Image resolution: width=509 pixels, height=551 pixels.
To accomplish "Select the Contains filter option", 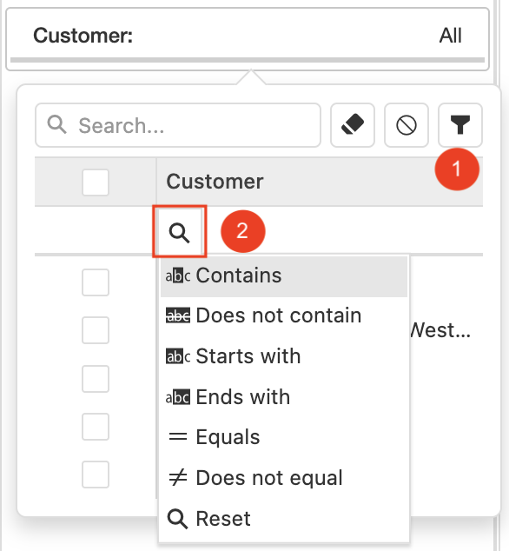I will coord(284,276).
